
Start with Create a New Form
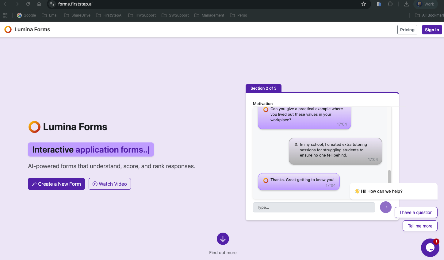click(x=56, y=184)
